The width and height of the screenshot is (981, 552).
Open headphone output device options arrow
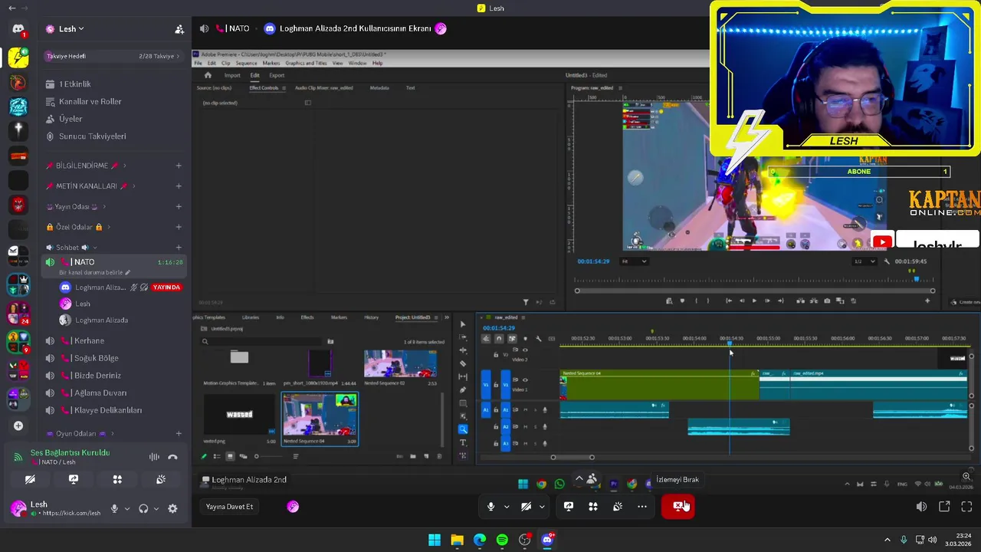(156, 508)
